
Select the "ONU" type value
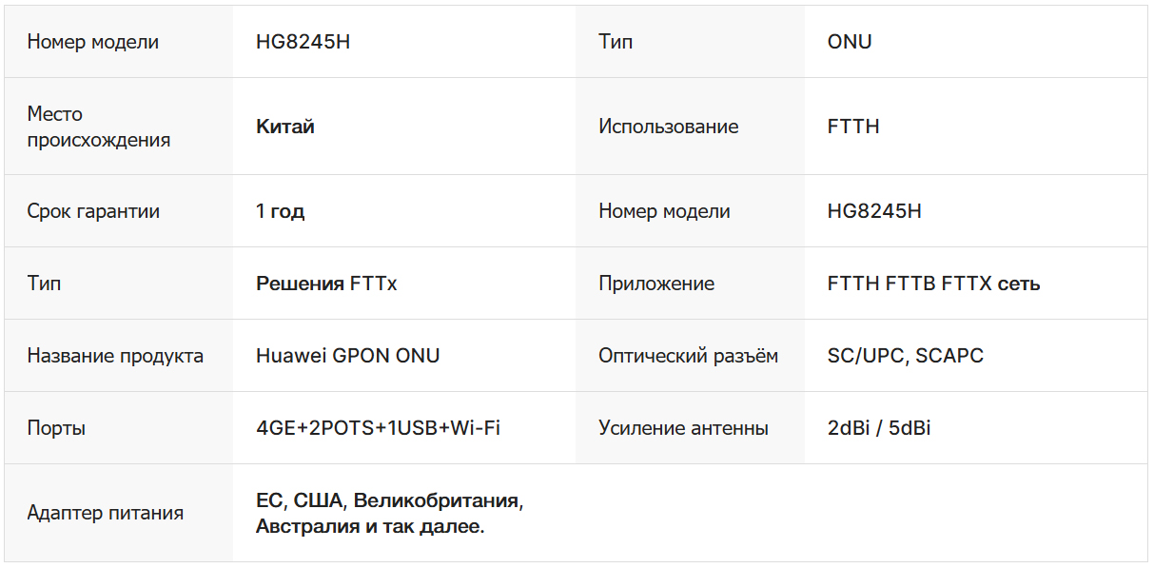click(x=850, y=42)
